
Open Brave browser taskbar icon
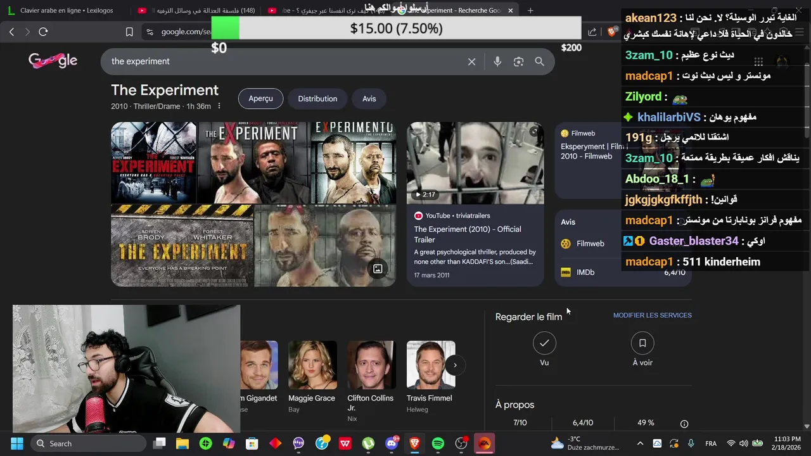[415, 443]
